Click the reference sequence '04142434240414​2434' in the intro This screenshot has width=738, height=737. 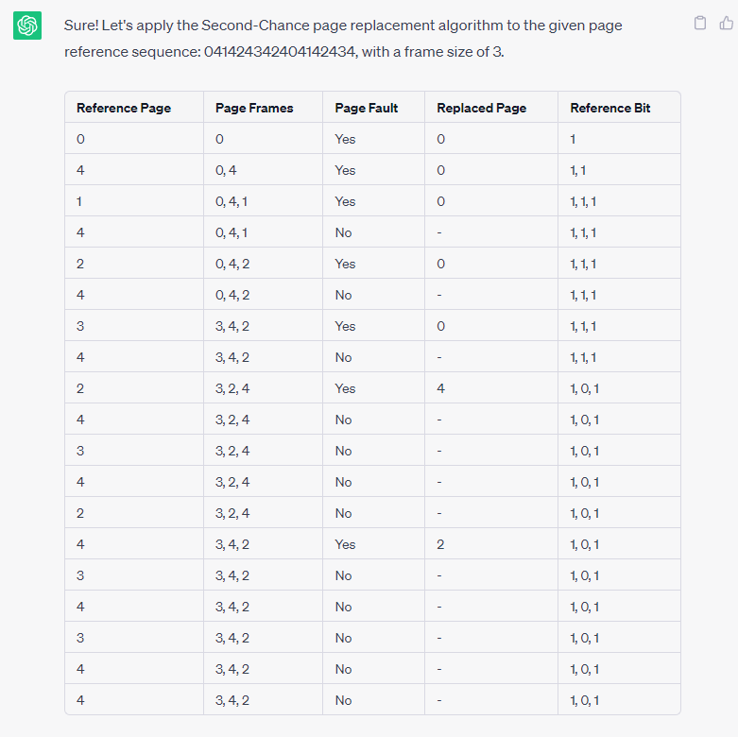pyautogui.click(x=280, y=51)
